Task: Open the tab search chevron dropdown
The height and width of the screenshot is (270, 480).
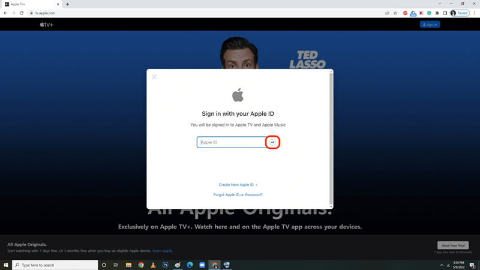Action: pyautogui.click(x=440, y=4)
